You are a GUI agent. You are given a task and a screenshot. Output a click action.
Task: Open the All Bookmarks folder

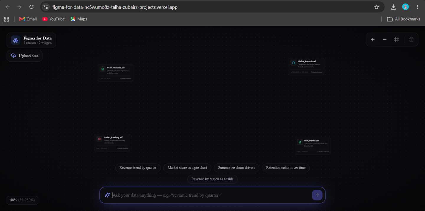(403, 19)
